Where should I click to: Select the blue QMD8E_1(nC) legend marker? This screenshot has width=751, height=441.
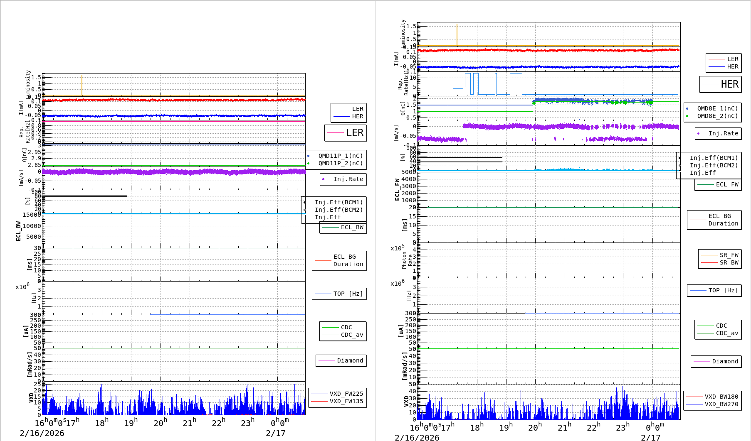click(x=687, y=109)
